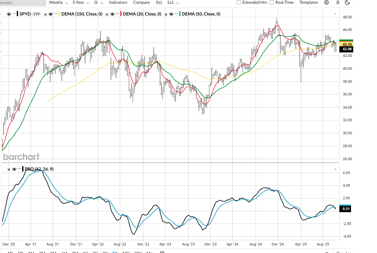Click red color swatch of DEMA 20

(121, 14)
